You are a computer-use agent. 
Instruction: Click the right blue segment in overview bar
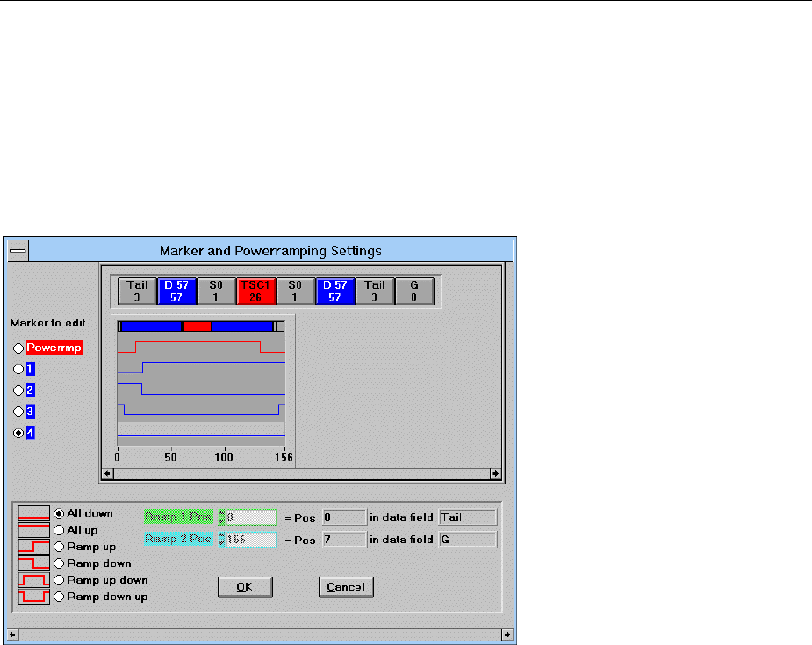pos(242,326)
